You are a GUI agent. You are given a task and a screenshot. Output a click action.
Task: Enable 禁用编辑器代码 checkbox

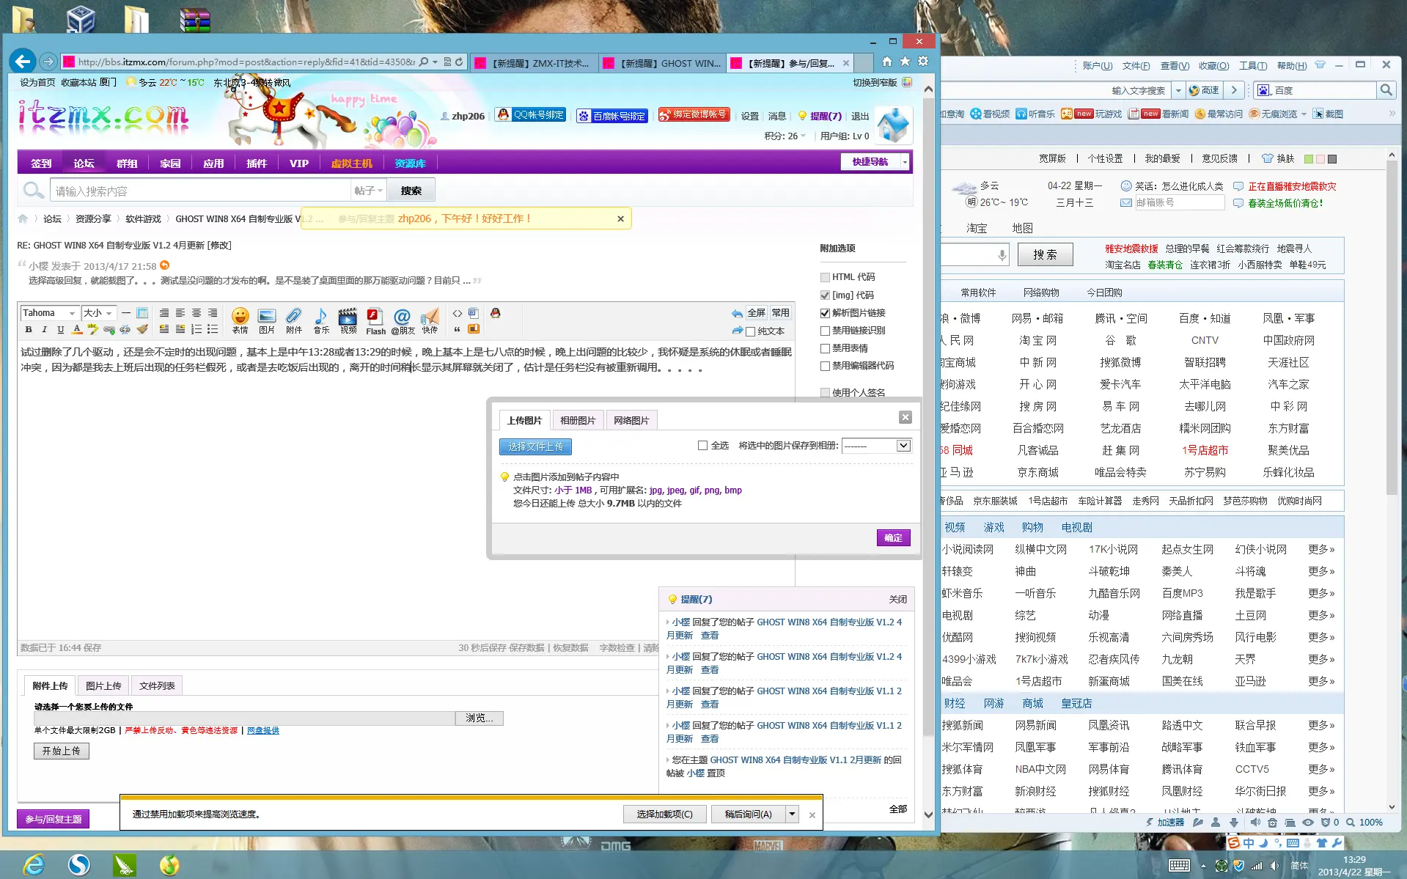pyautogui.click(x=825, y=366)
